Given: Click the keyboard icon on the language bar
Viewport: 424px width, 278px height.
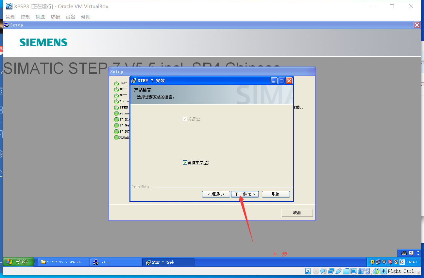Looking at the screenshot, I should [x=404, y=253].
